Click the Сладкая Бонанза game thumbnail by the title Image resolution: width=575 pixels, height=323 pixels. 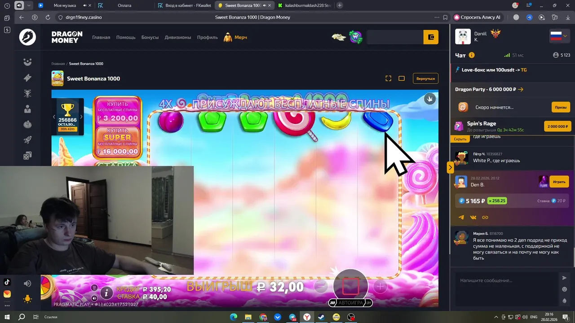(57, 79)
